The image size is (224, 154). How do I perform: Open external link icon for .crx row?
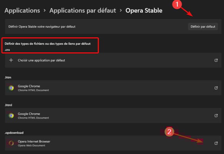tap(216, 60)
